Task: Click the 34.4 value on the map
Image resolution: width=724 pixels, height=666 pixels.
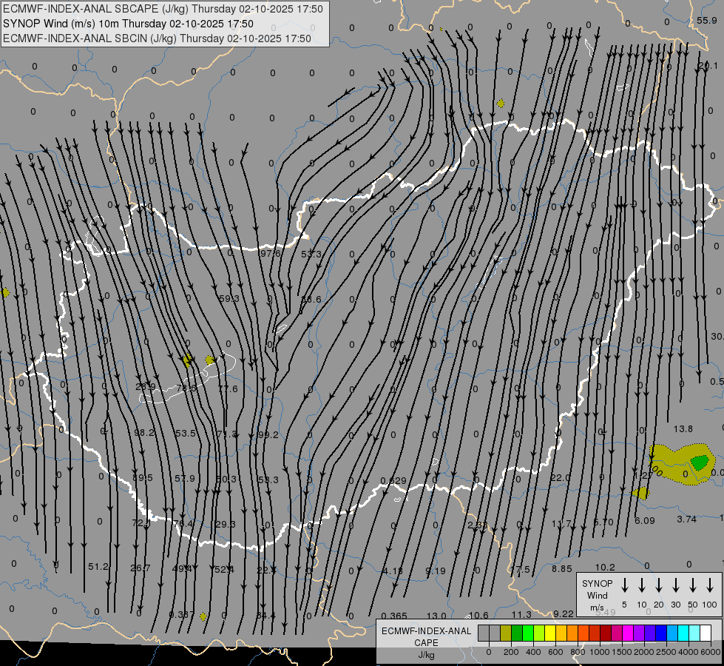Action: pyautogui.click(x=265, y=616)
